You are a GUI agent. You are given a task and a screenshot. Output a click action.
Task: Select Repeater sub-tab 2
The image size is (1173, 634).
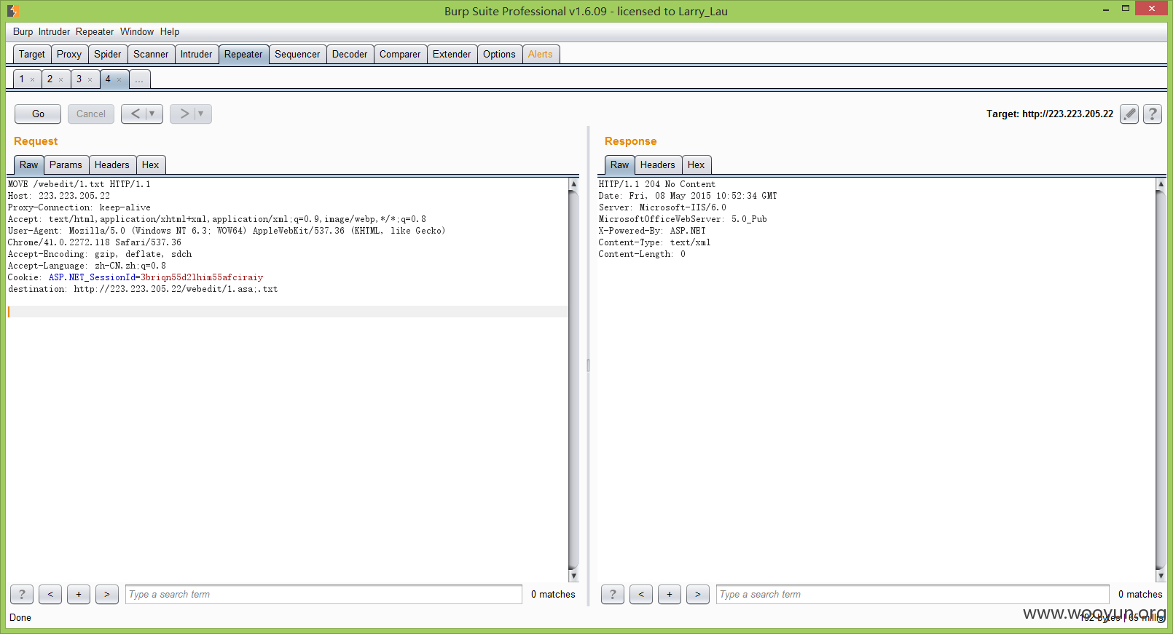point(50,79)
